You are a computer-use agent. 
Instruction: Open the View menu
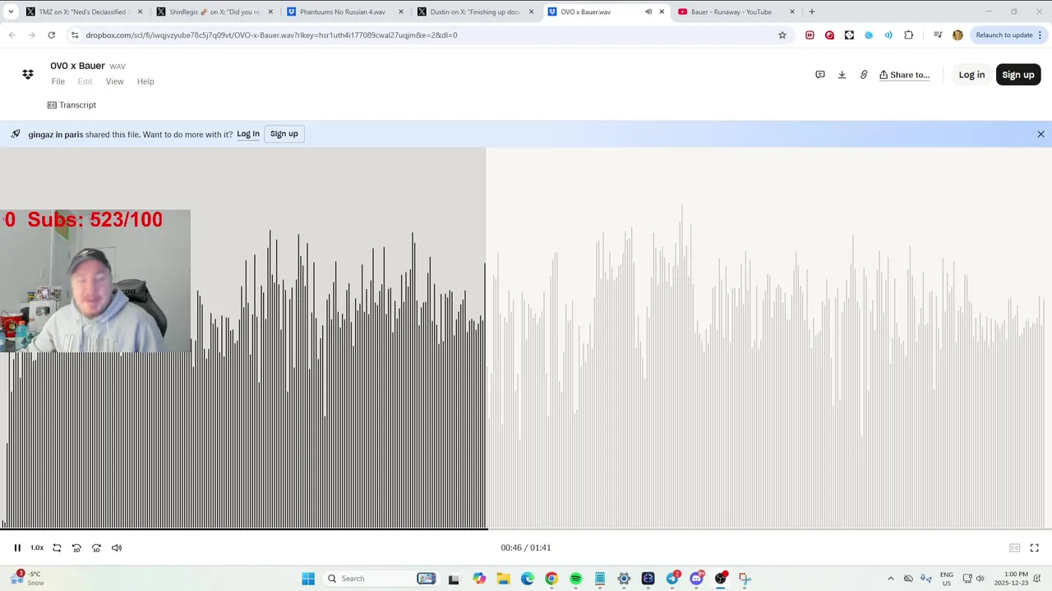tap(114, 81)
